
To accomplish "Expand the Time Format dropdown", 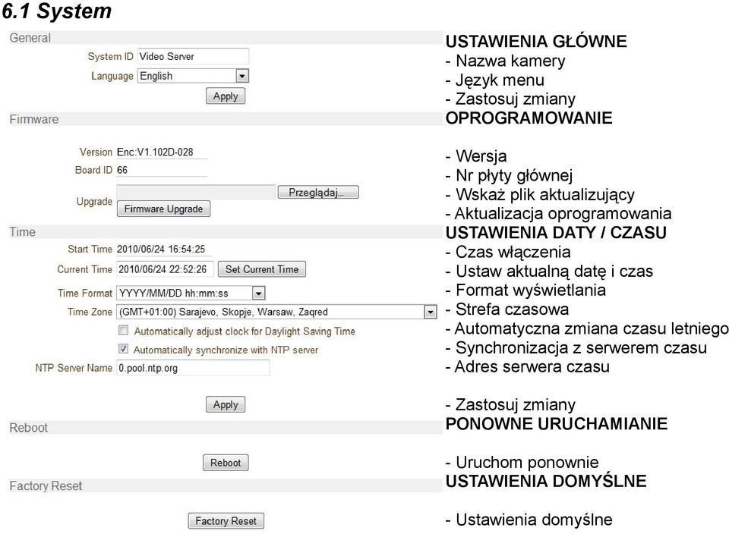I will point(258,293).
